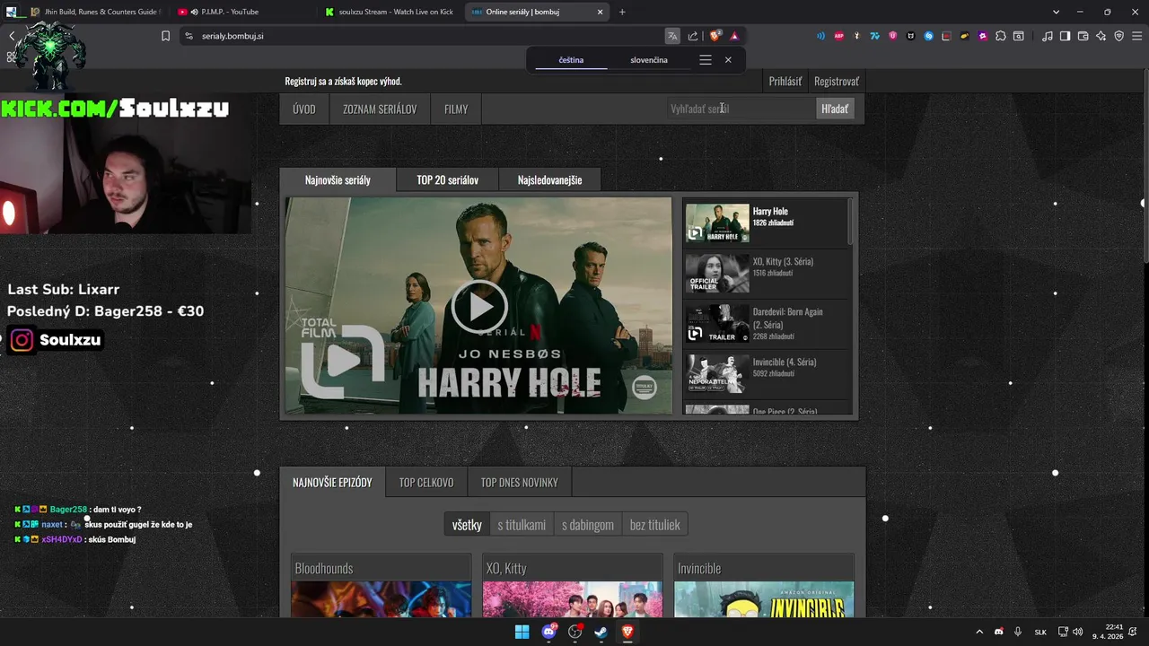1149x646 pixels.
Task: Click the Brave browser taskbar icon
Action: click(x=627, y=632)
